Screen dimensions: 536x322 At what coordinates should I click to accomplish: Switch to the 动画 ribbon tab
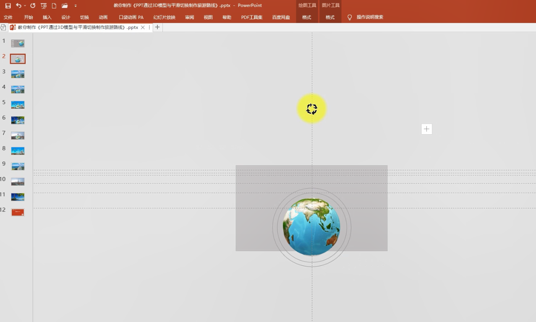click(103, 17)
